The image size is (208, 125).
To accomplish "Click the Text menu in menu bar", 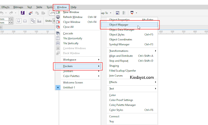I will [29, 7].
